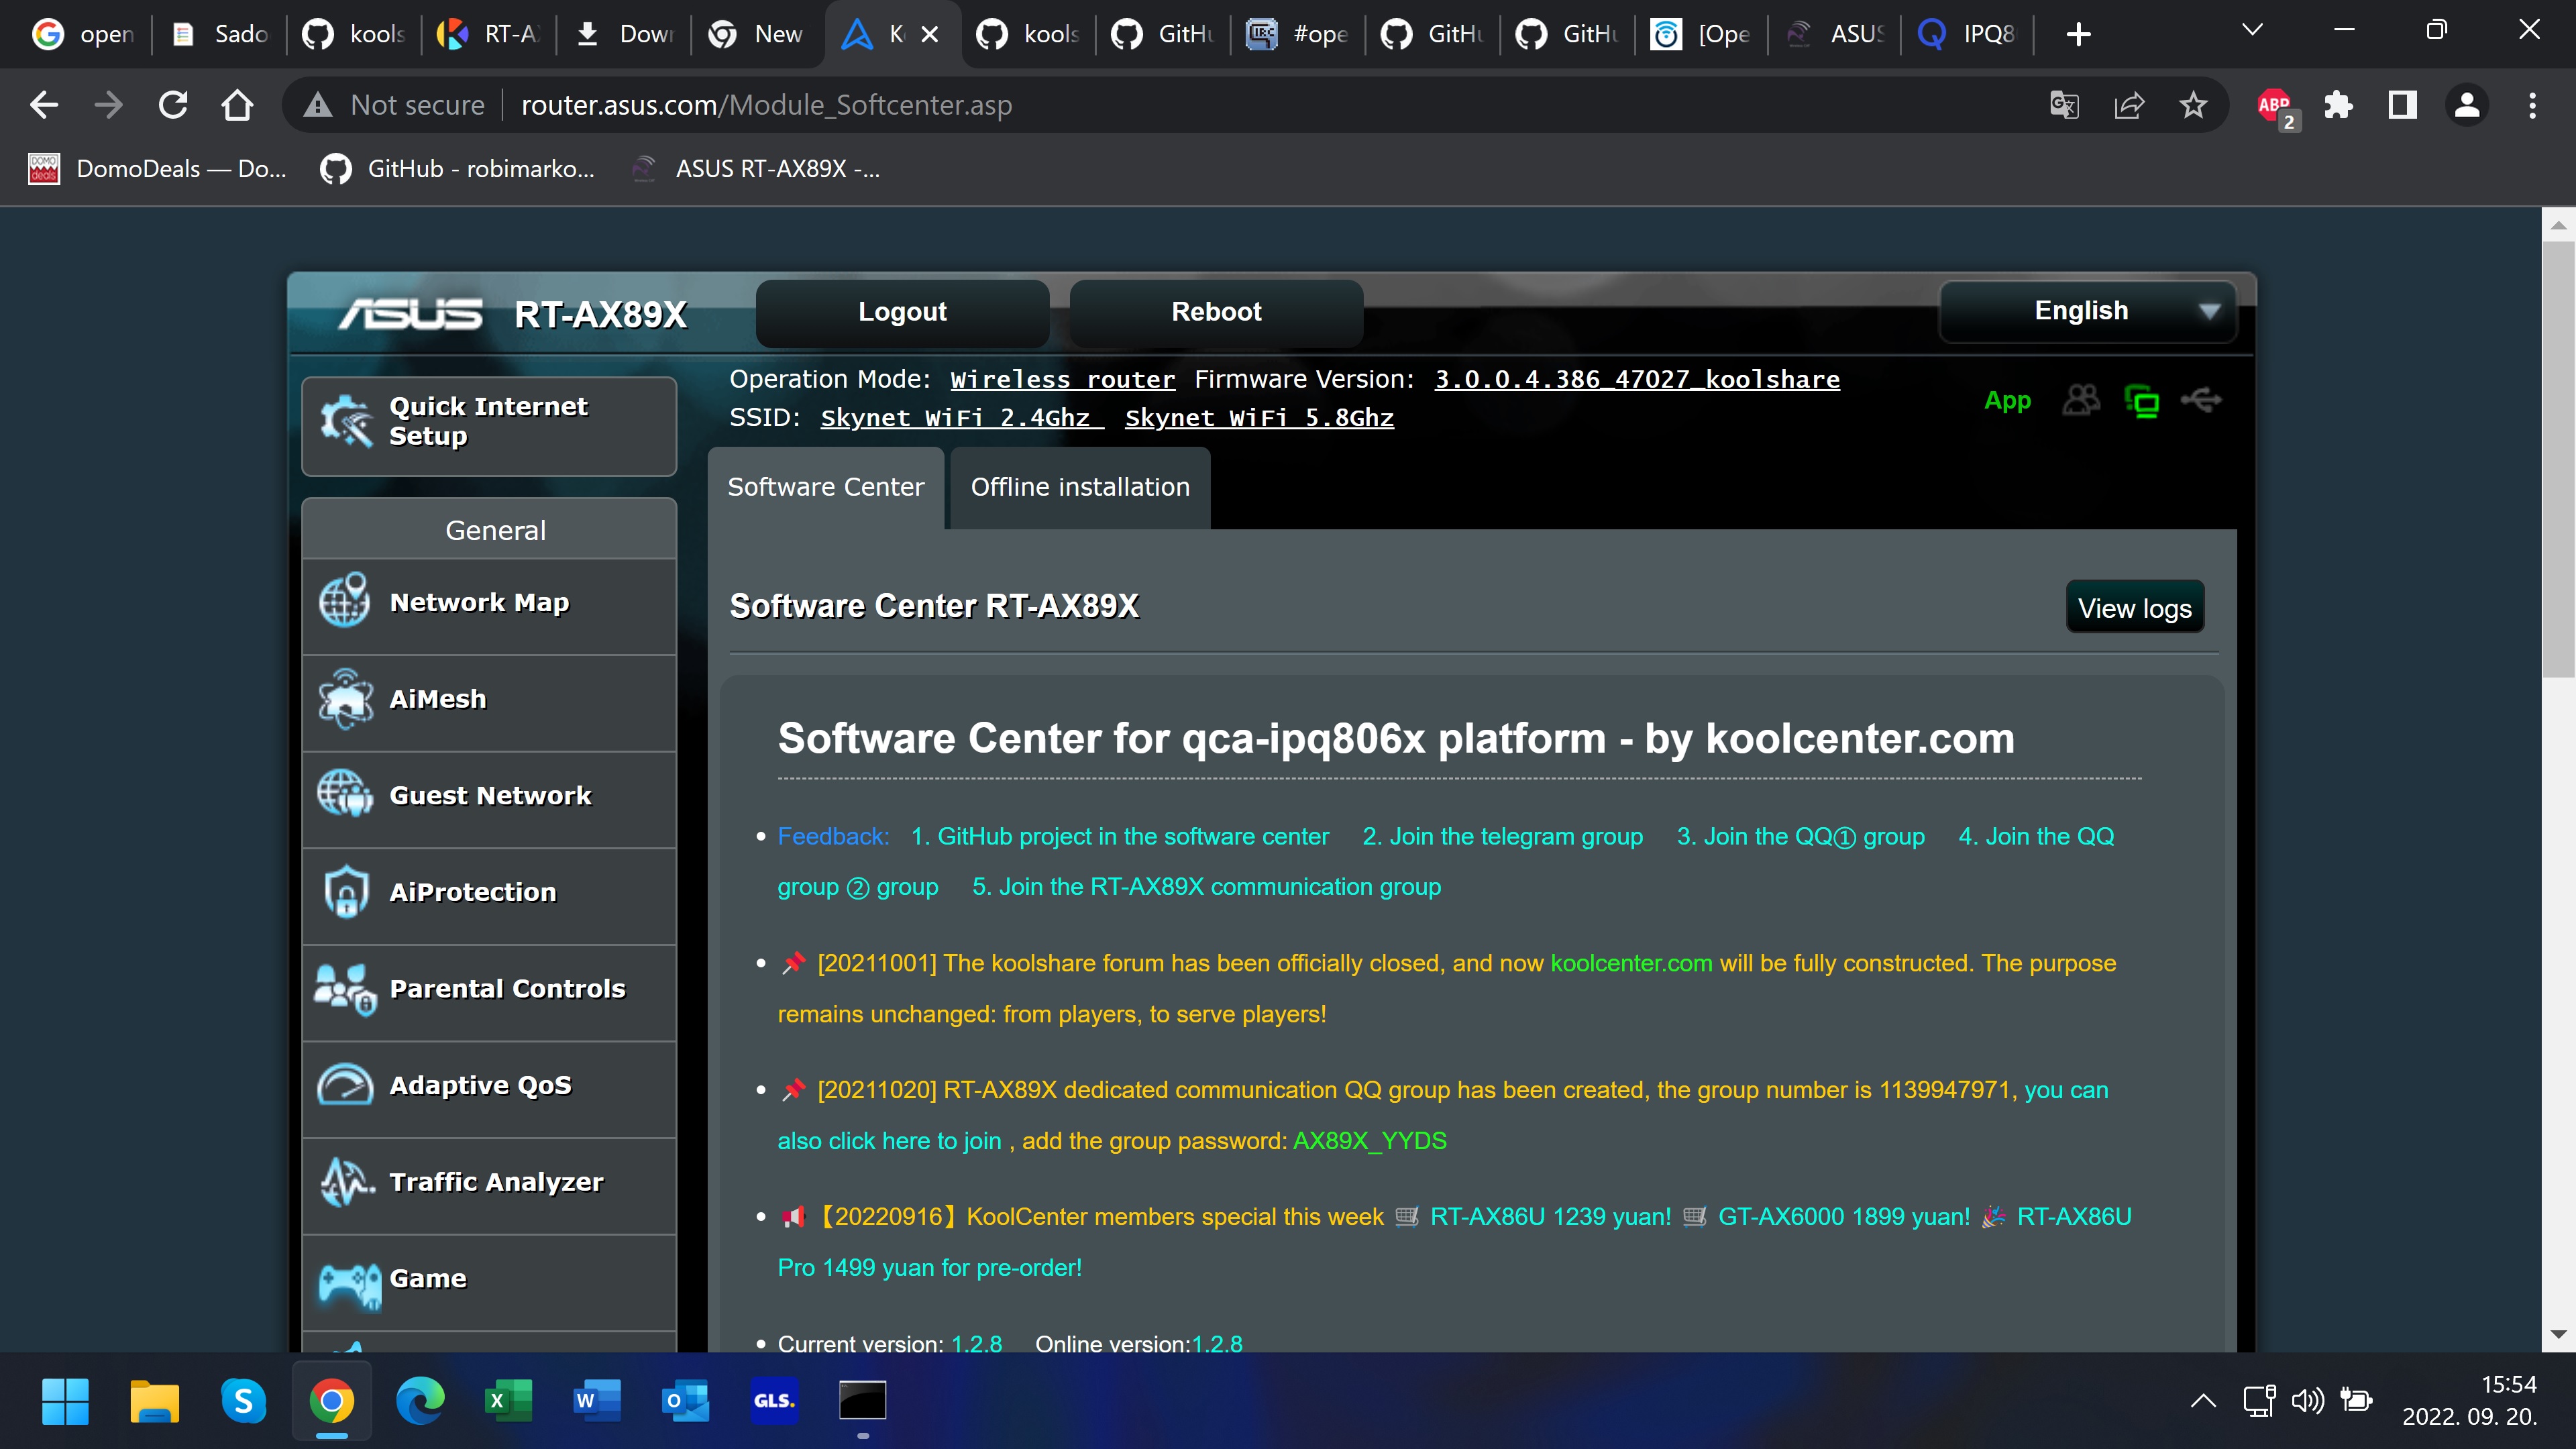The height and width of the screenshot is (1449, 2576).
Task: Open the firmware version 3.0.0.4.386_47027_koolshare link
Action: click(x=1637, y=380)
